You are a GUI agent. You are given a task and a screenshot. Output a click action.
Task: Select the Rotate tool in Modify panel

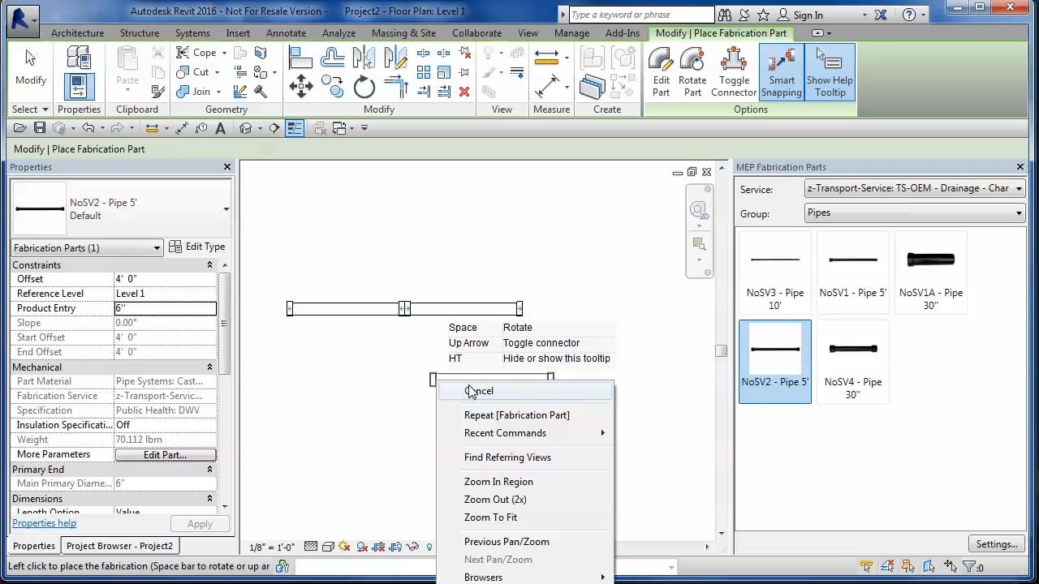coord(364,87)
